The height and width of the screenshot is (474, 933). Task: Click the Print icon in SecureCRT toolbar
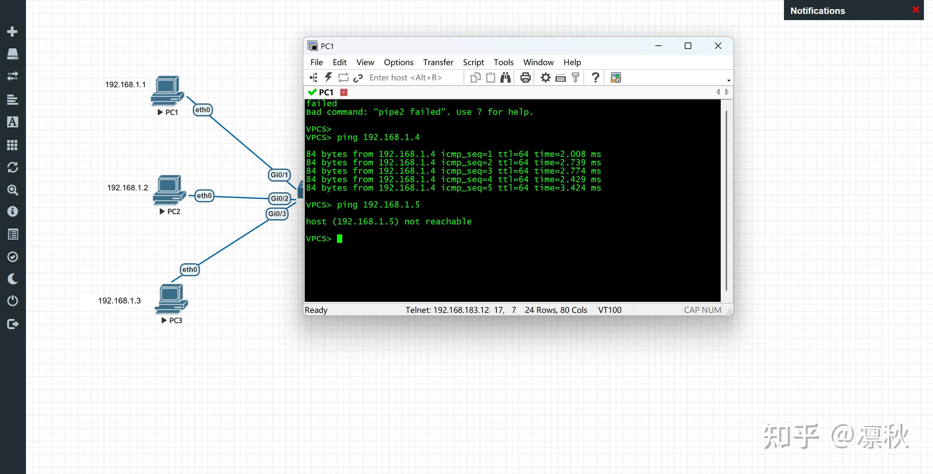pyautogui.click(x=525, y=77)
